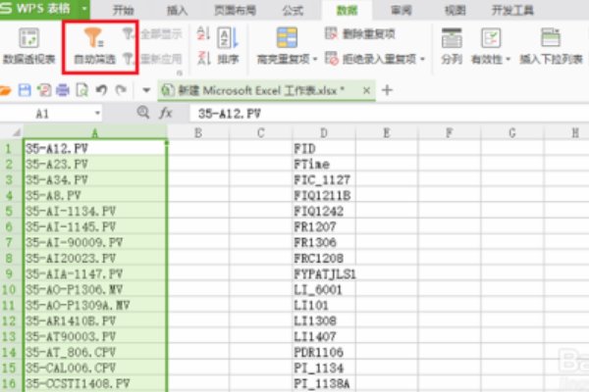Select row 12 header
Screen dimensions: 589x392
9,320
